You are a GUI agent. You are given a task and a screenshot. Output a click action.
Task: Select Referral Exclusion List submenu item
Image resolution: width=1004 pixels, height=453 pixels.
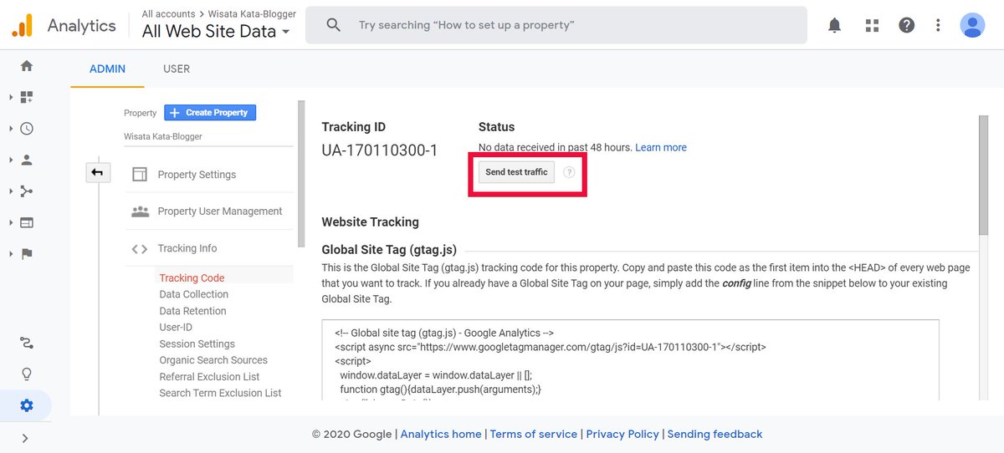(209, 377)
